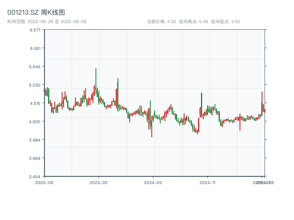Click the 时间范围 date range text
Viewport: 294px width, 220px height.
(x=47, y=22)
